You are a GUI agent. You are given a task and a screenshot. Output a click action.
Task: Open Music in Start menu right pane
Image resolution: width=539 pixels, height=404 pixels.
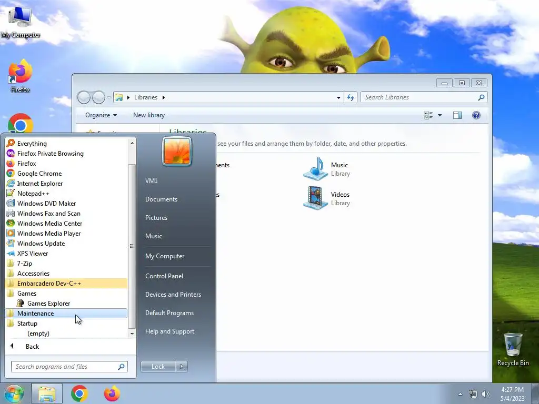pyautogui.click(x=176, y=236)
